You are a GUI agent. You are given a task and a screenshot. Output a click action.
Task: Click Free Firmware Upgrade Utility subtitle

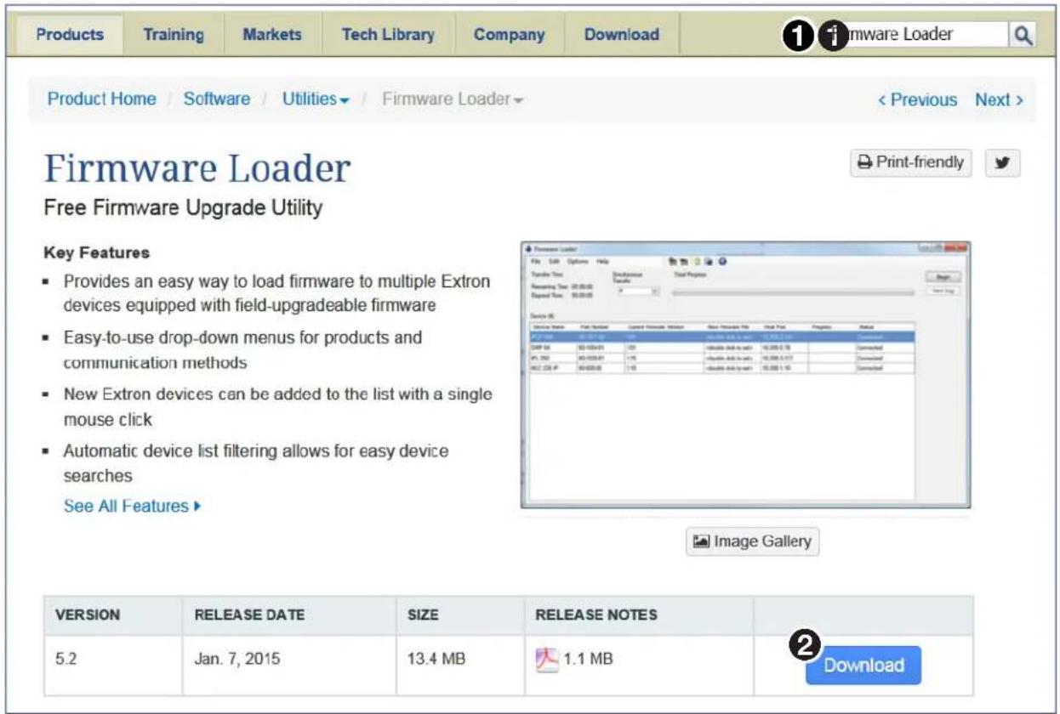click(x=183, y=208)
